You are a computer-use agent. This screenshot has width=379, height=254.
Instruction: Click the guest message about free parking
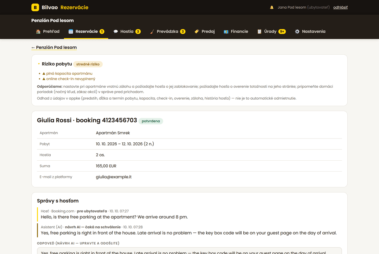click(x=114, y=217)
